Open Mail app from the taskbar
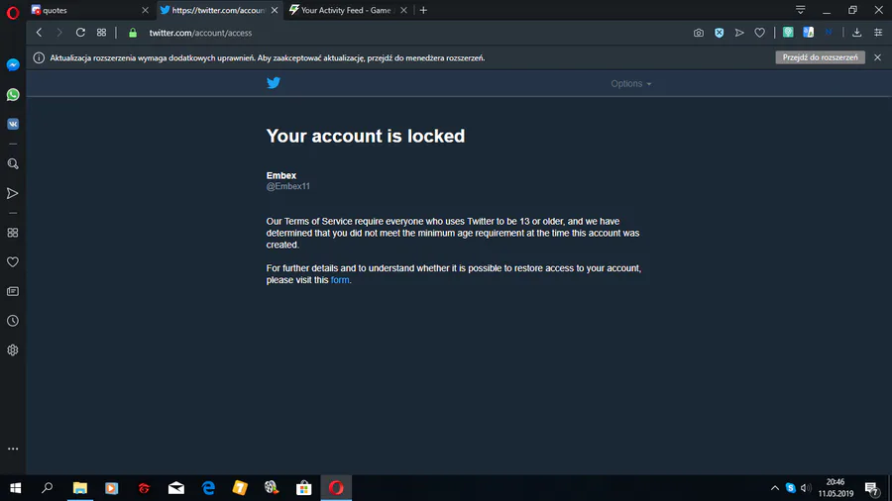892x501 pixels. [x=176, y=488]
